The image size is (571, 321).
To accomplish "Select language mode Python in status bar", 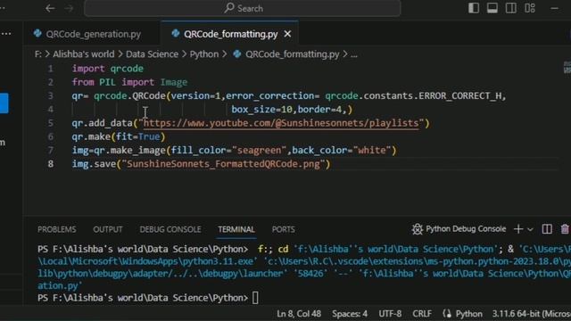I will click(468, 314).
